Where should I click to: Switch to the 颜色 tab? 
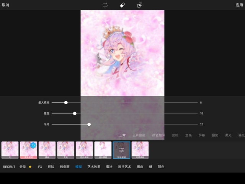click(161, 167)
